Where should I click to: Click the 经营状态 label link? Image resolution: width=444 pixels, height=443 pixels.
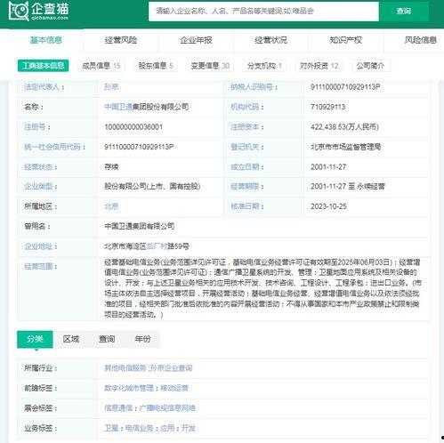(x=38, y=167)
